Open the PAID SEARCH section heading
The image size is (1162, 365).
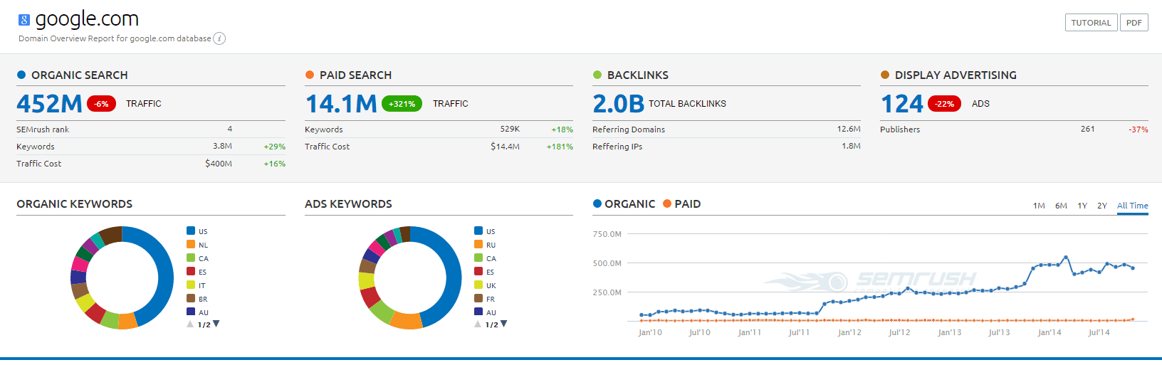click(355, 75)
